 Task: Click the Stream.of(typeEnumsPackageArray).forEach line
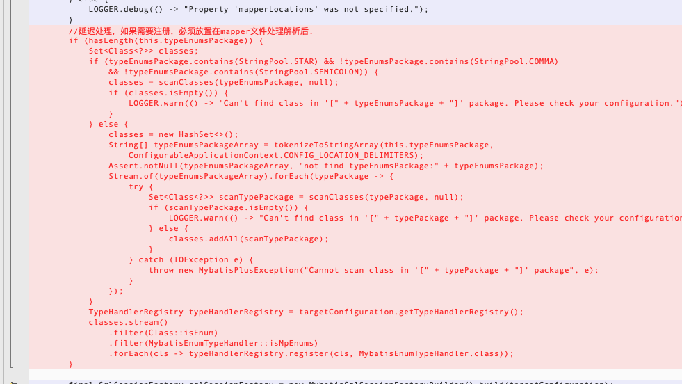(x=251, y=176)
